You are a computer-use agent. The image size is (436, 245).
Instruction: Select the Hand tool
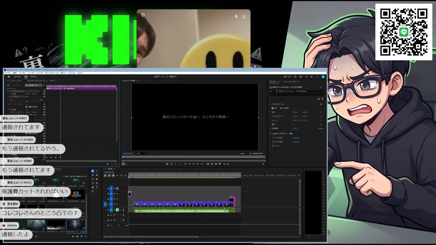(x=93, y=187)
